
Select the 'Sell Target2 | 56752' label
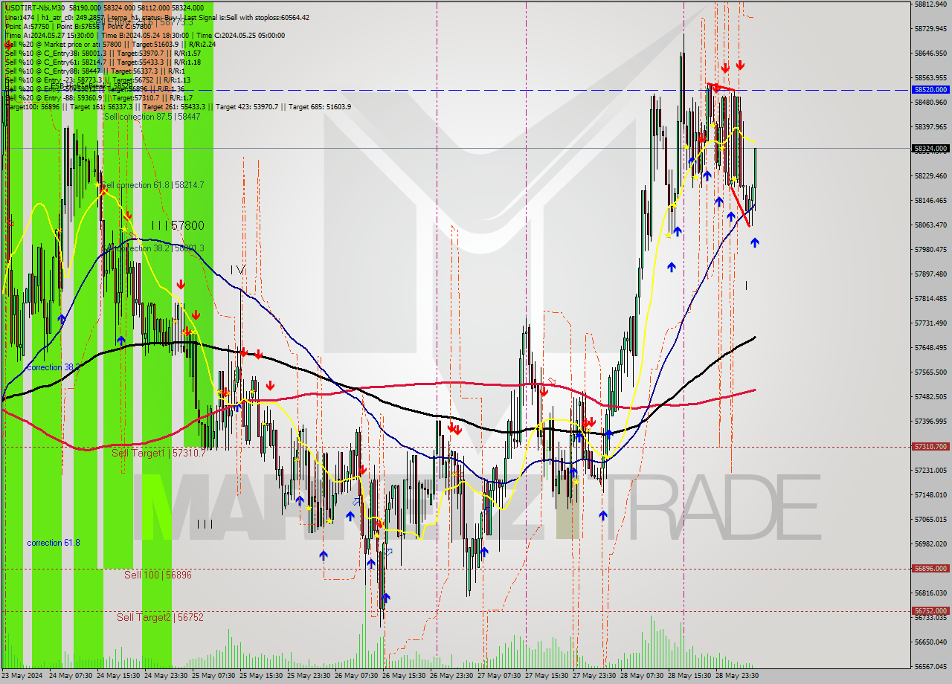(160, 617)
